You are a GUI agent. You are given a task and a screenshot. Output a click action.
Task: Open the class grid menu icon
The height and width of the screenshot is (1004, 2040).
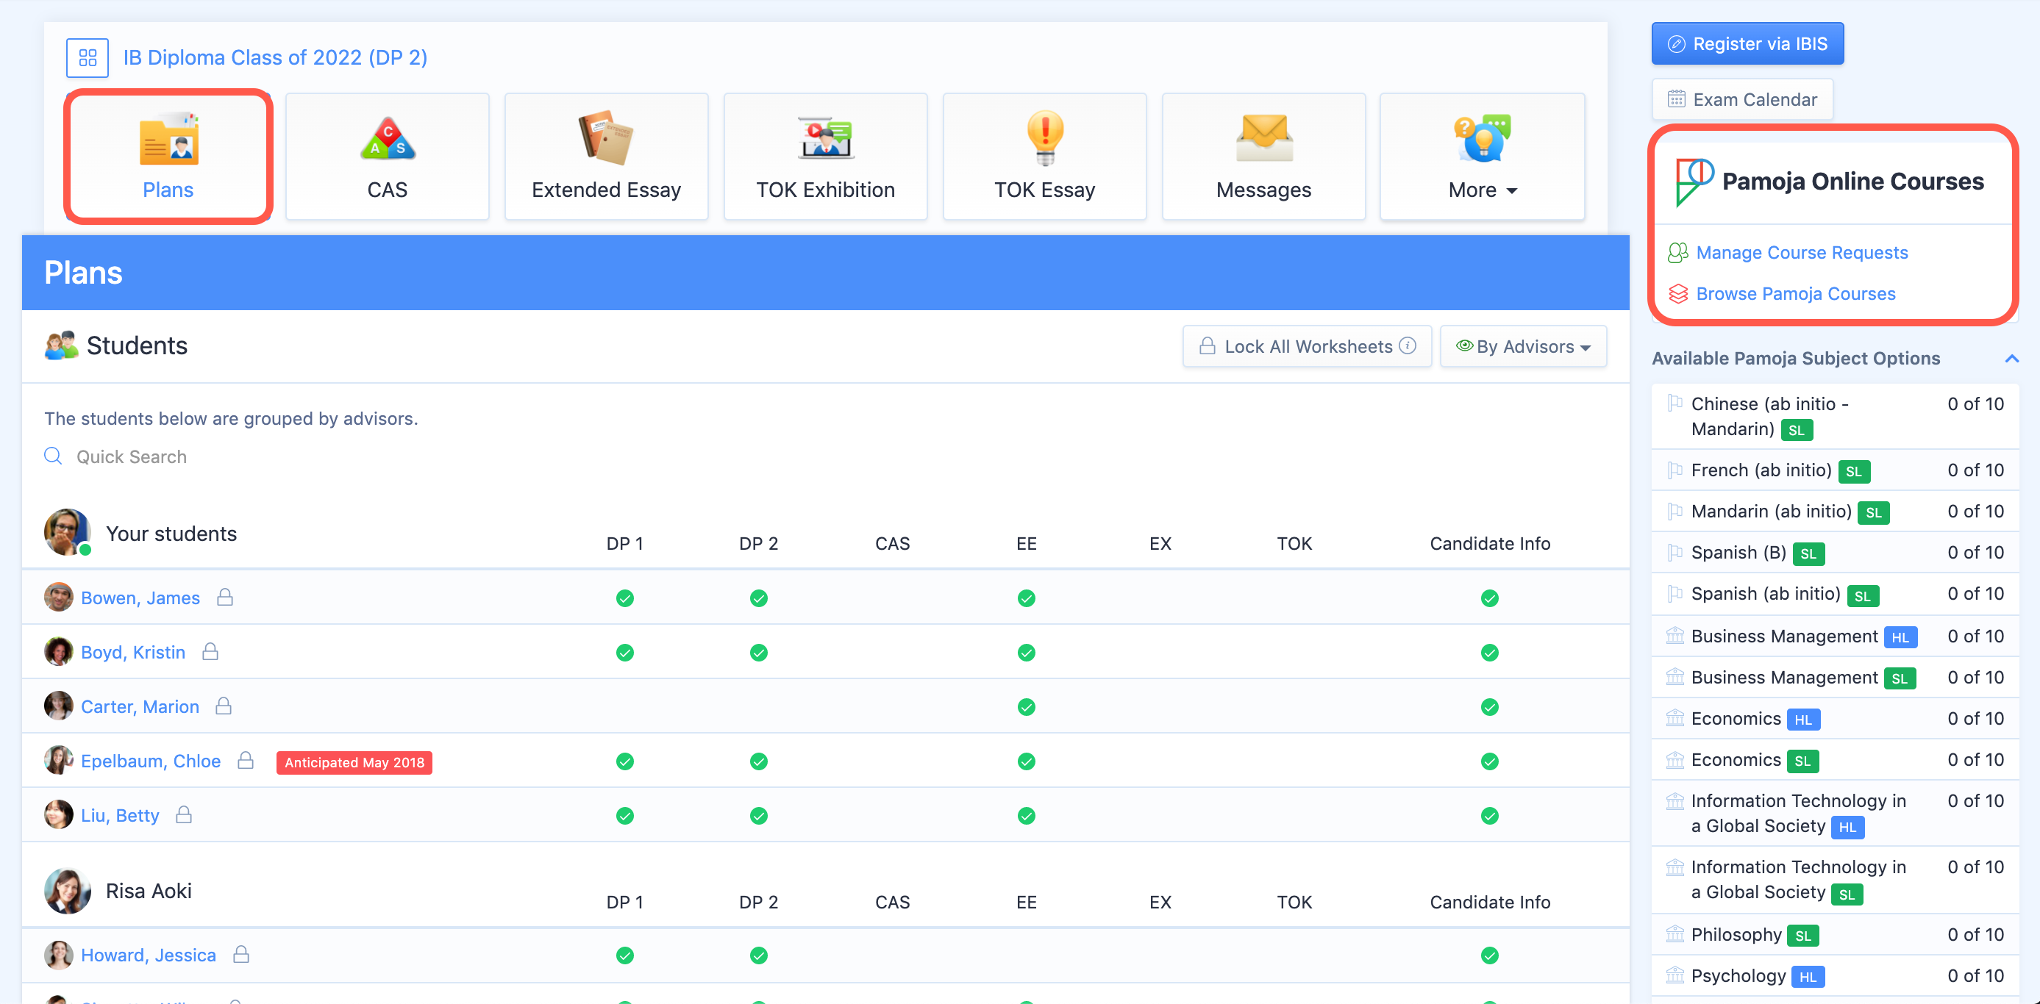[x=87, y=58]
